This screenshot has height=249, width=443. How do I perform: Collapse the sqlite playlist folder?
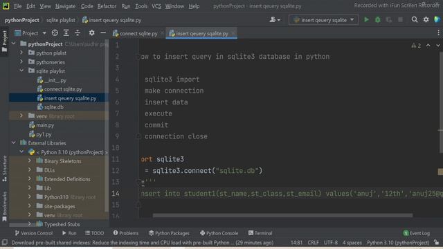tap(21, 71)
